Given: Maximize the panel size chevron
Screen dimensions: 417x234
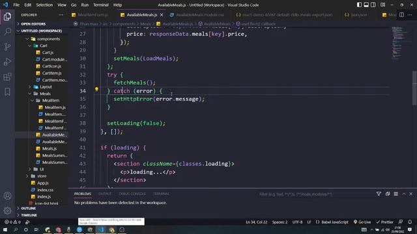Looking at the screenshot, I should tap(404, 194).
